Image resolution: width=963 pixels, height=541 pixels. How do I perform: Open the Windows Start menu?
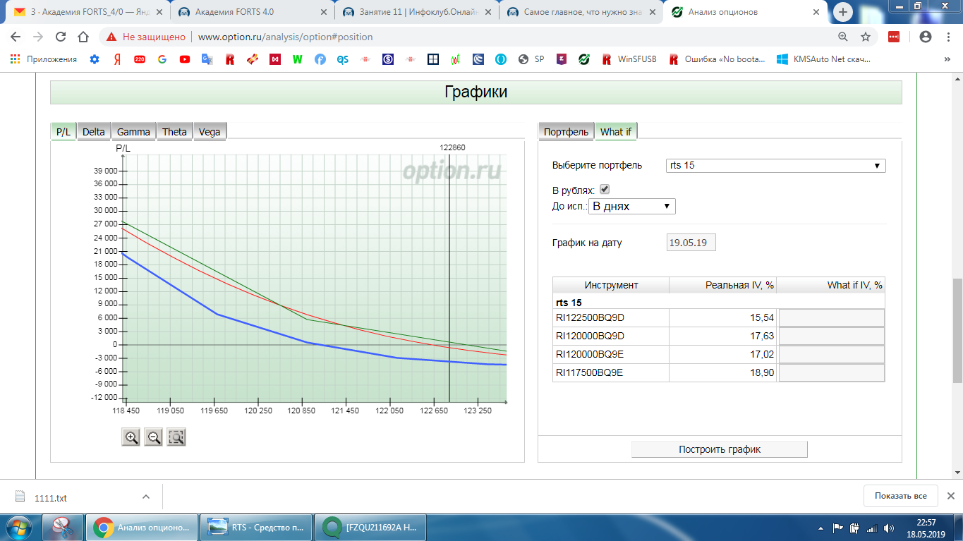click(x=20, y=527)
